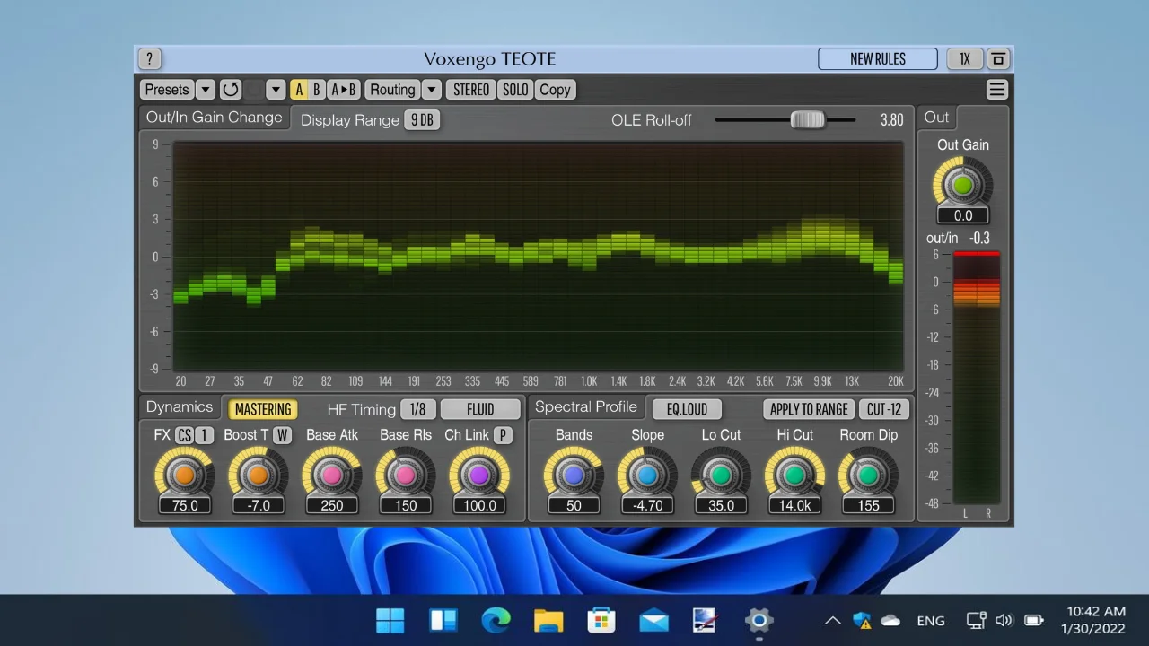Click the Windows Security shield tray icon
This screenshot has width=1149, height=646.
click(x=862, y=620)
